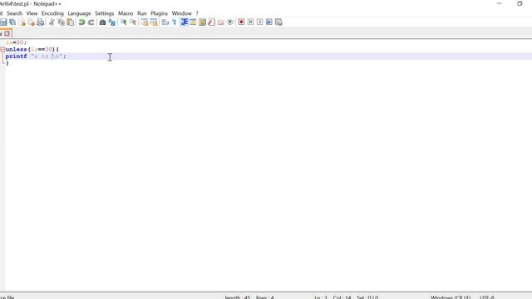The height and width of the screenshot is (299, 532).
Task: Toggle the file monitoring eye icon
Action: [230, 22]
